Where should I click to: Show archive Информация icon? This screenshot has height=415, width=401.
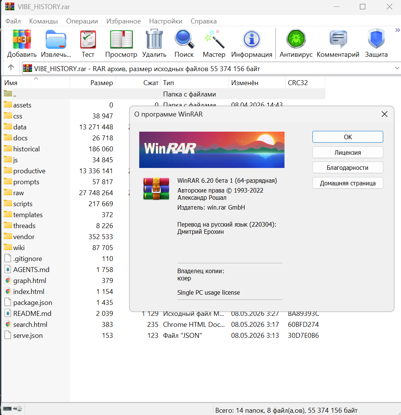(x=252, y=39)
